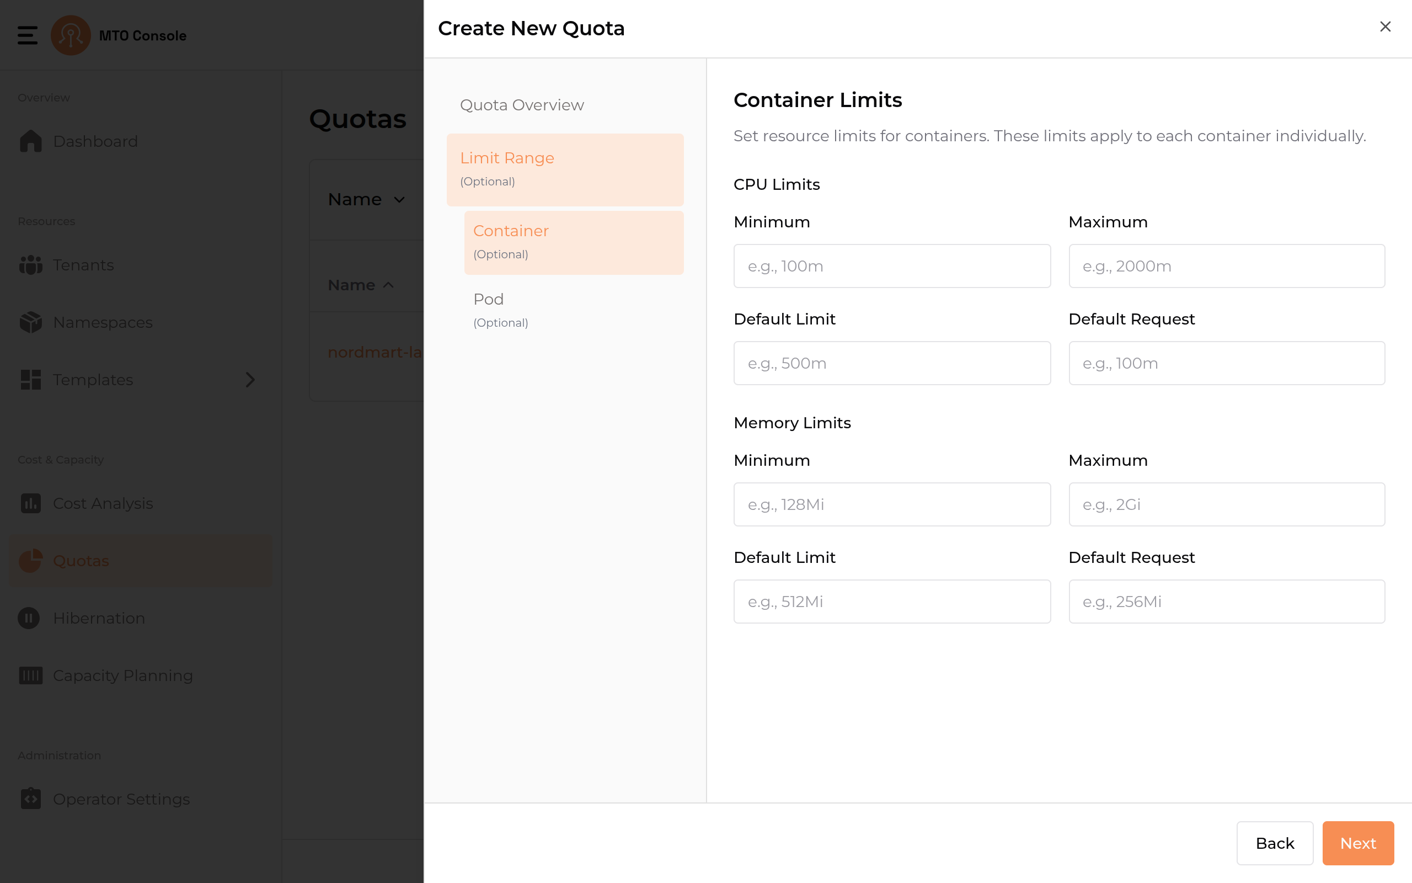Close the Create New Quota dialog
The width and height of the screenshot is (1412, 883).
tap(1385, 27)
